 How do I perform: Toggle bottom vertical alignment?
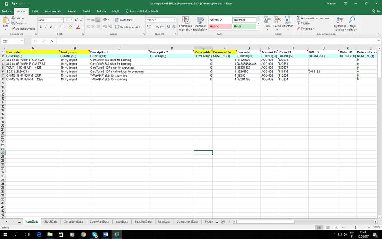pyautogui.click(x=98, y=20)
